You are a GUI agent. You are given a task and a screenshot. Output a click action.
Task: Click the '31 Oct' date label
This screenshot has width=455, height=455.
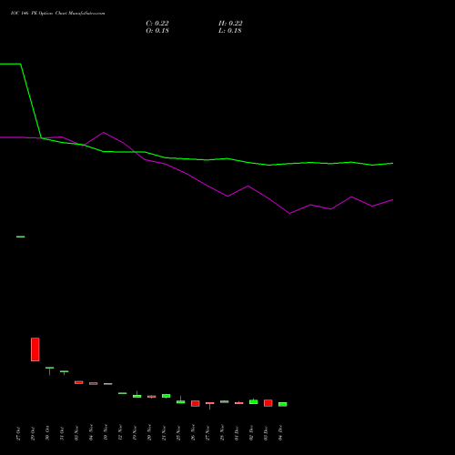pos(62,433)
